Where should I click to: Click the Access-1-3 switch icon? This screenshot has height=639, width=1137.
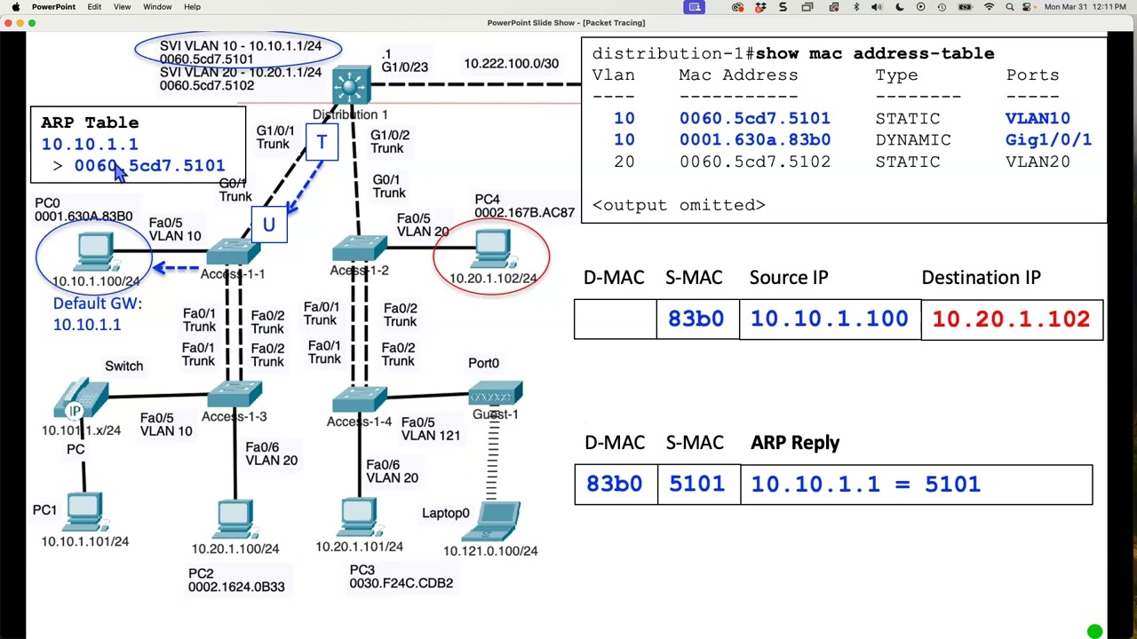pos(234,395)
